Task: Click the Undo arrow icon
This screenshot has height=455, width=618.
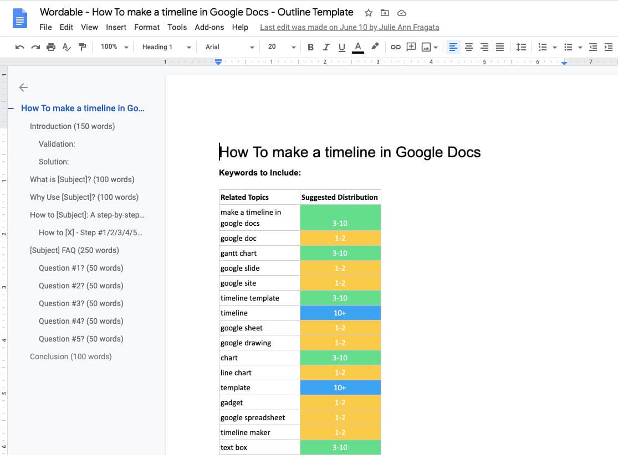Action: (20, 47)
